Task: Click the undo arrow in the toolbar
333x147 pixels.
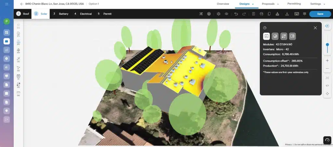Action: [236, 14]
